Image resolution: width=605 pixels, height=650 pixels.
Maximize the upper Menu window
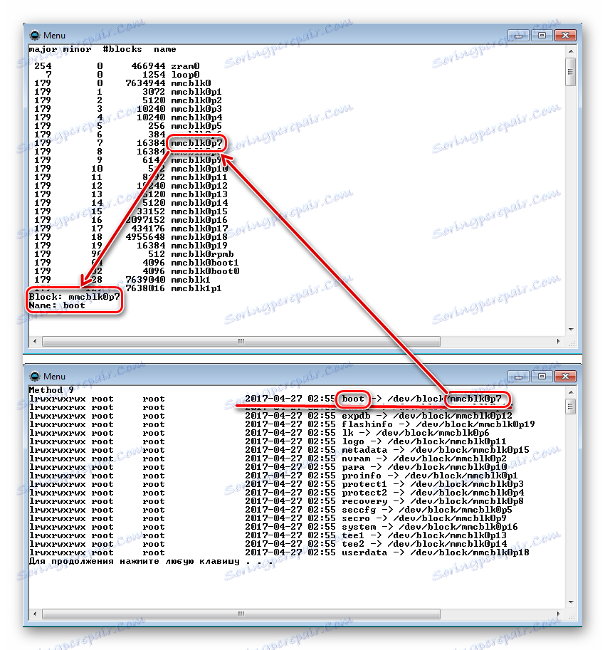[542, 36]
